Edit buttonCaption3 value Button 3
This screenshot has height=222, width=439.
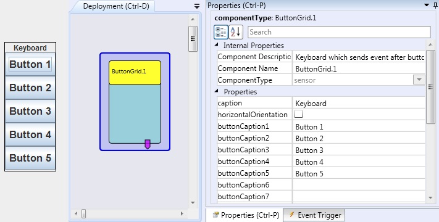click(x=359, y=150)
